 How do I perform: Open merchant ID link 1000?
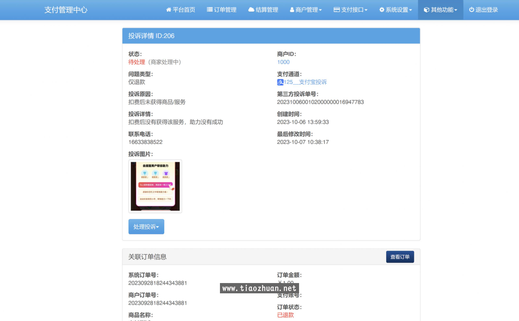click(283, 62)
